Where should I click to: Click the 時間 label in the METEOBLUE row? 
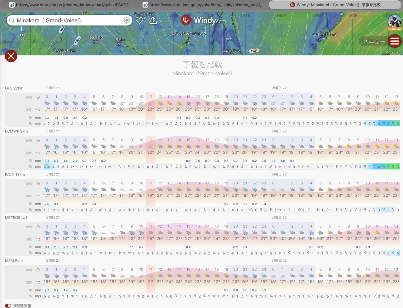click(x=29, y=227)
